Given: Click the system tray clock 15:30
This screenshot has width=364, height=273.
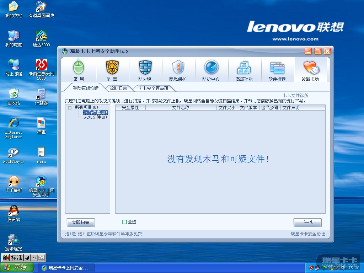Looking at the screenshot, I should pyautogui.click(x=354, y=268).
